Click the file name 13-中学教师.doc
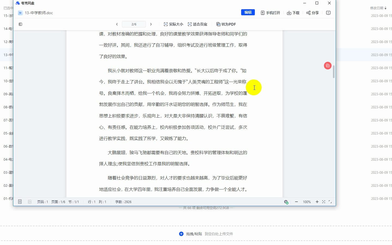The width and height of the screenshot is (392, 245). pos(39,13)
